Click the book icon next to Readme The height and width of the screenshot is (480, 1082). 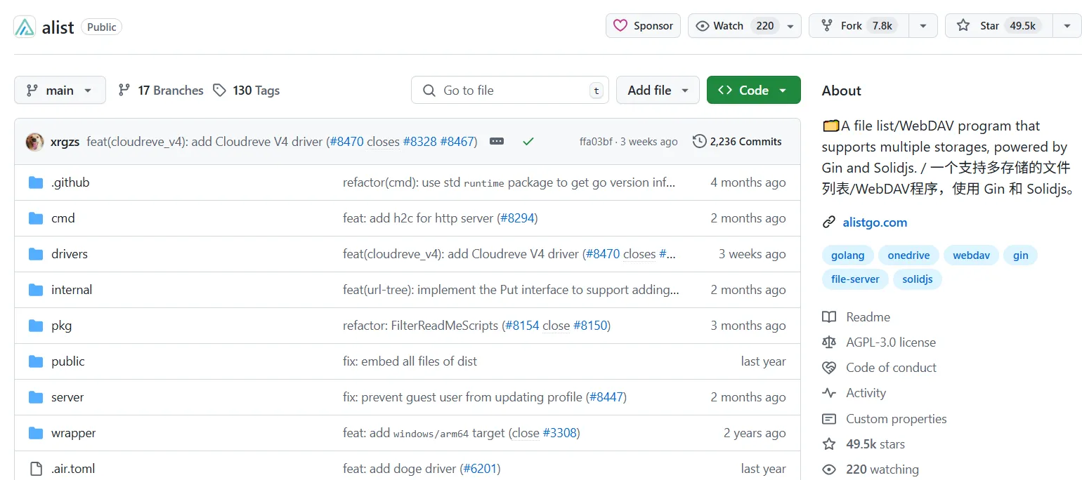tap(829, 317)
